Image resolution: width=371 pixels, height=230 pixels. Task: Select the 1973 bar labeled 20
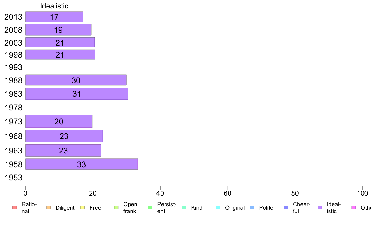click(x=59, y=121)
